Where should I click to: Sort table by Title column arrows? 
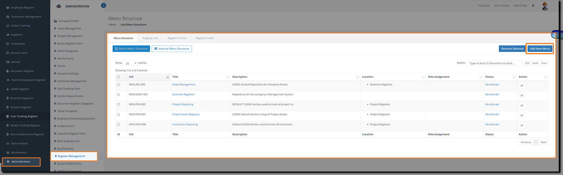[x=227, y=77]
